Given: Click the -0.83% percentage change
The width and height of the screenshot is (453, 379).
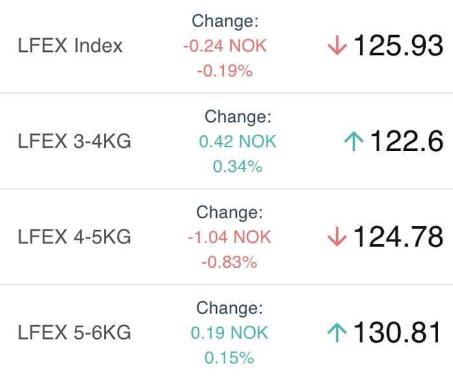Looking at the screenshot, I should [229, 262].
